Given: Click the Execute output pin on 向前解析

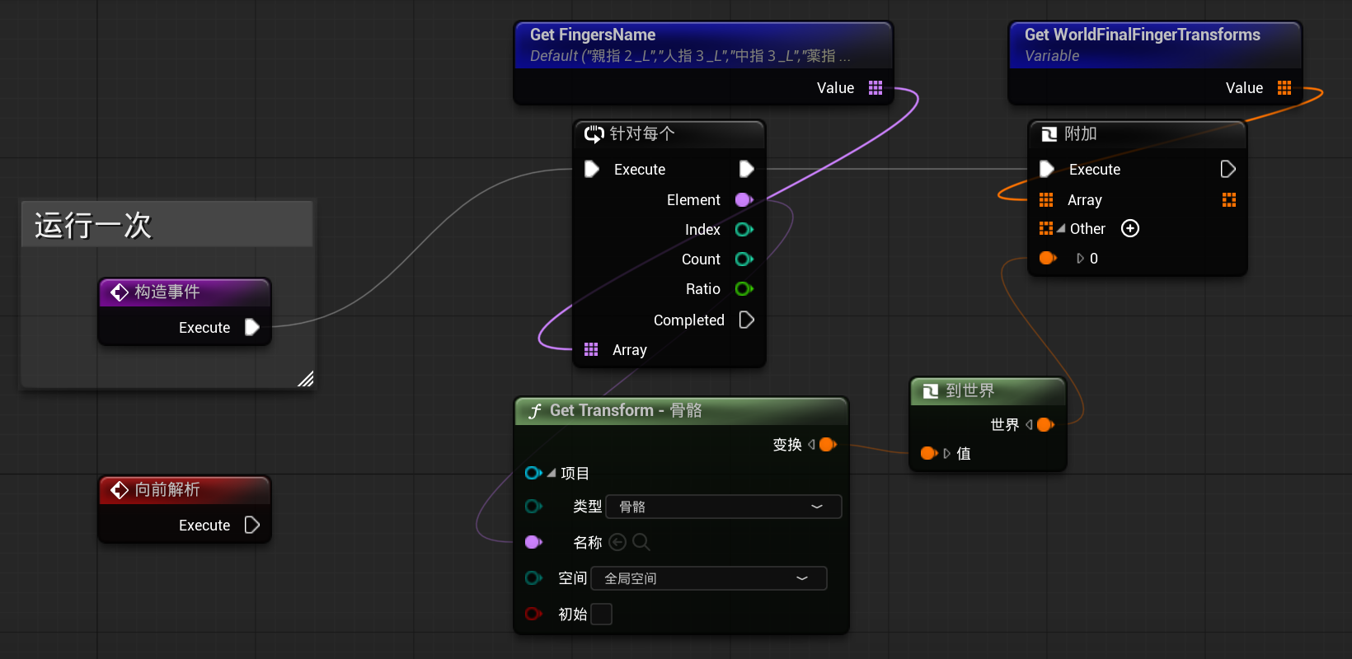Looking at the screenshot, I should tap(252, 526).
